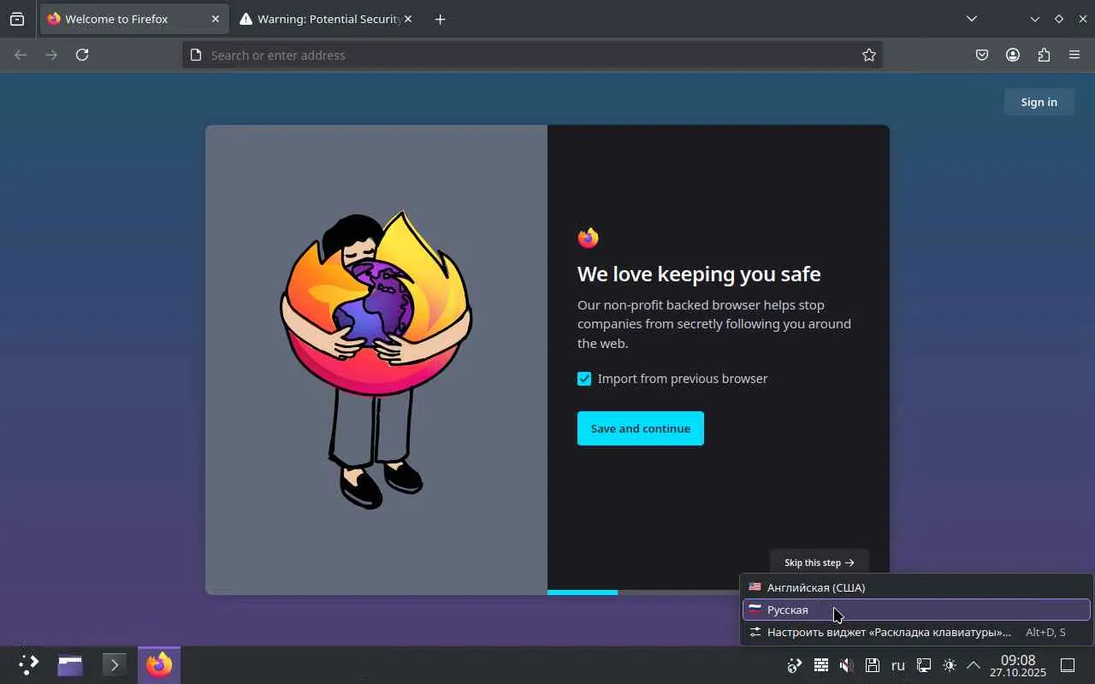The height and width of the screenshot is (684, 1095).
Task: Bookmark this page with the star icon
Action: [x=869, y=55]
